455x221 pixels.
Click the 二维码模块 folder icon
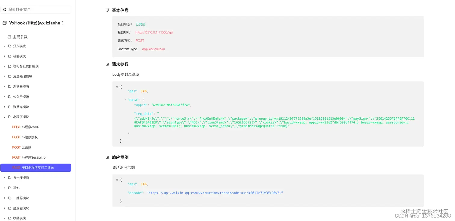click(x=10, y=198)
